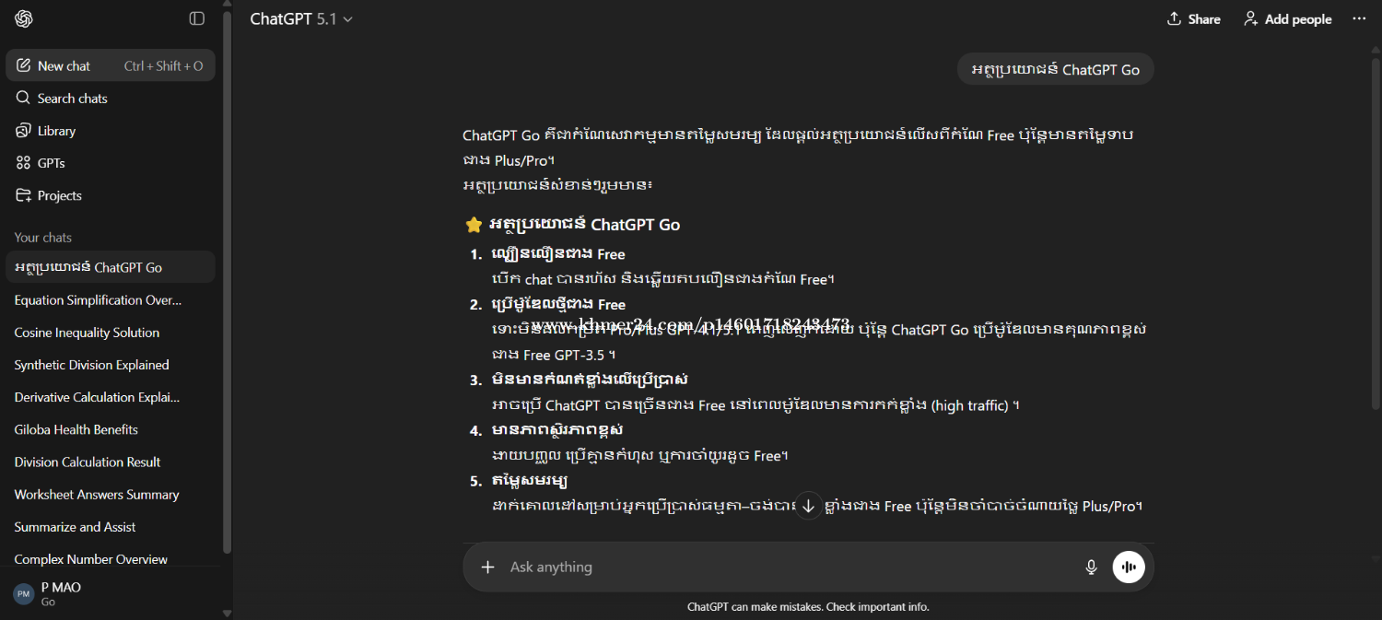Click the Ask anything input field
This screenshot has height=620, width=1382.
tap(783, 567)
